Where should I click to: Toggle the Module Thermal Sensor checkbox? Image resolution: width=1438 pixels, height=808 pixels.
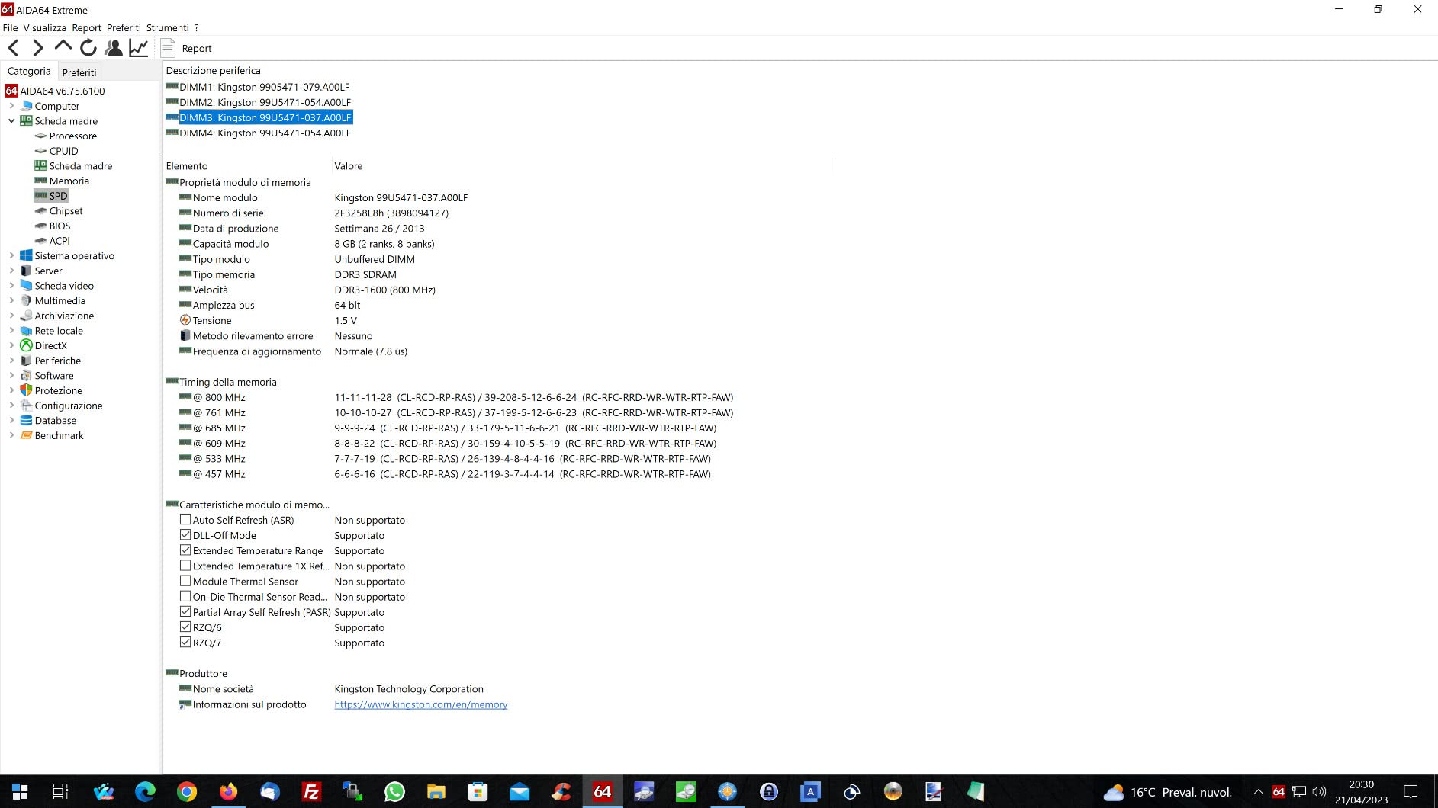click(x=185, y=581)
